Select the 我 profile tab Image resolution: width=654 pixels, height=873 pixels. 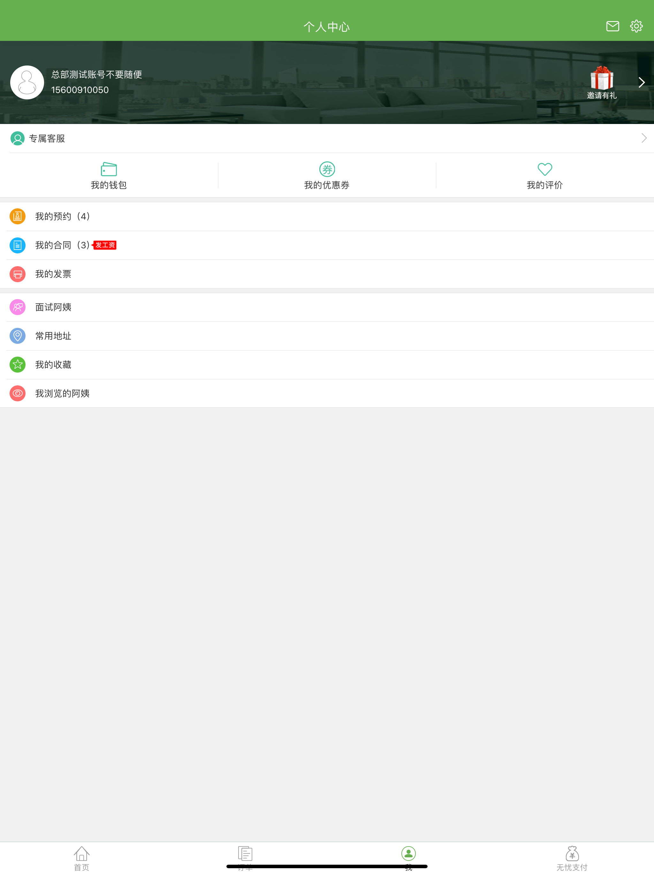pos(409,858)
